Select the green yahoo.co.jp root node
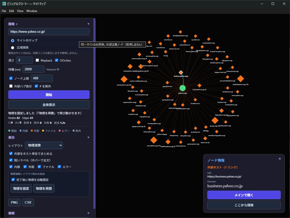Viewport: 290px width, 218px height. (x=183, y=88)
